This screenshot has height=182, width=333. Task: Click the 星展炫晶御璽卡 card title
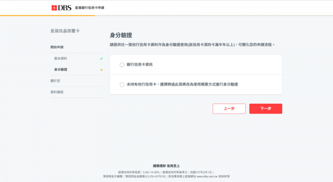point(65,31)
